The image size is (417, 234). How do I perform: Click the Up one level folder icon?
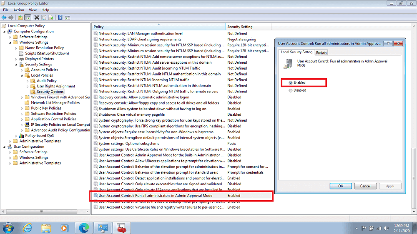(x=20, y=17)
